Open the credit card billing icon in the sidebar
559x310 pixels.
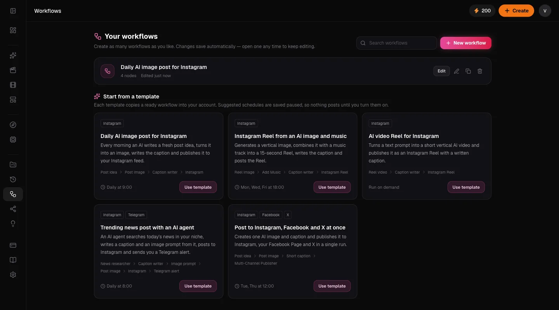(x=13, y=245)
